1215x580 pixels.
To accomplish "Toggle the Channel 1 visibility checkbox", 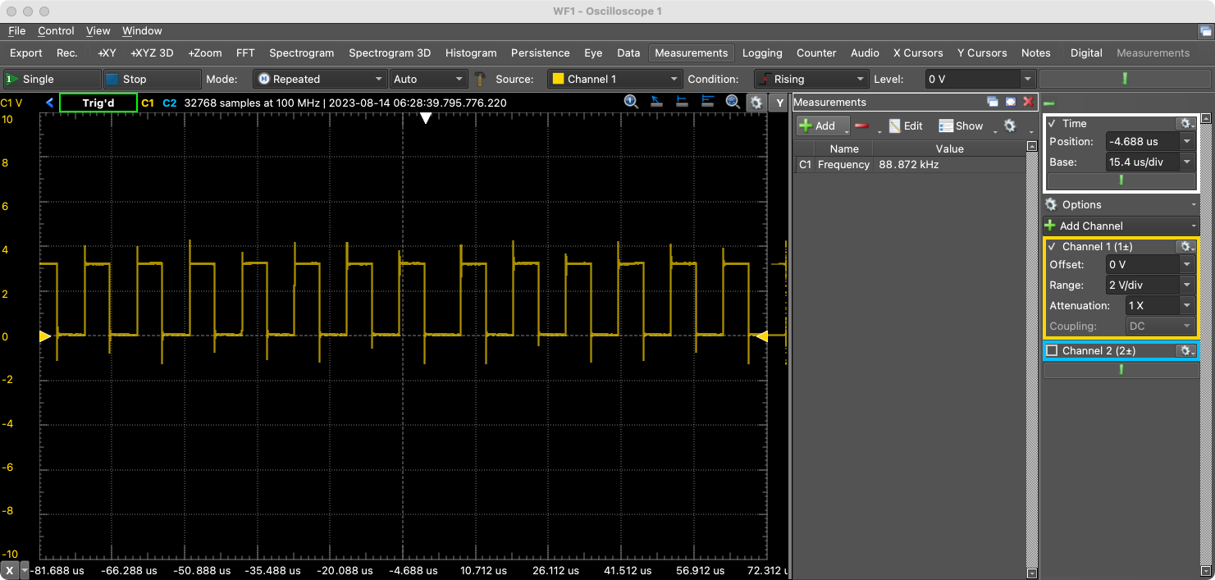I will point(1054,246).
